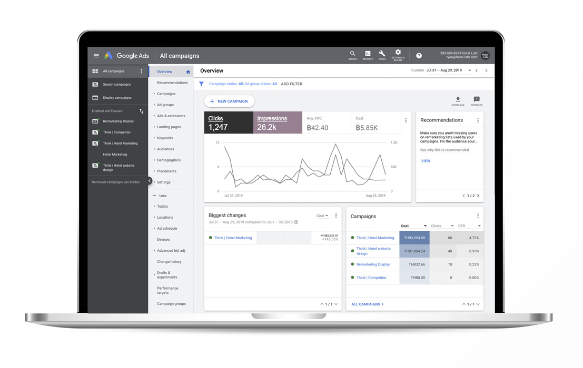Open the Tools wrench icon

point(382,55)
